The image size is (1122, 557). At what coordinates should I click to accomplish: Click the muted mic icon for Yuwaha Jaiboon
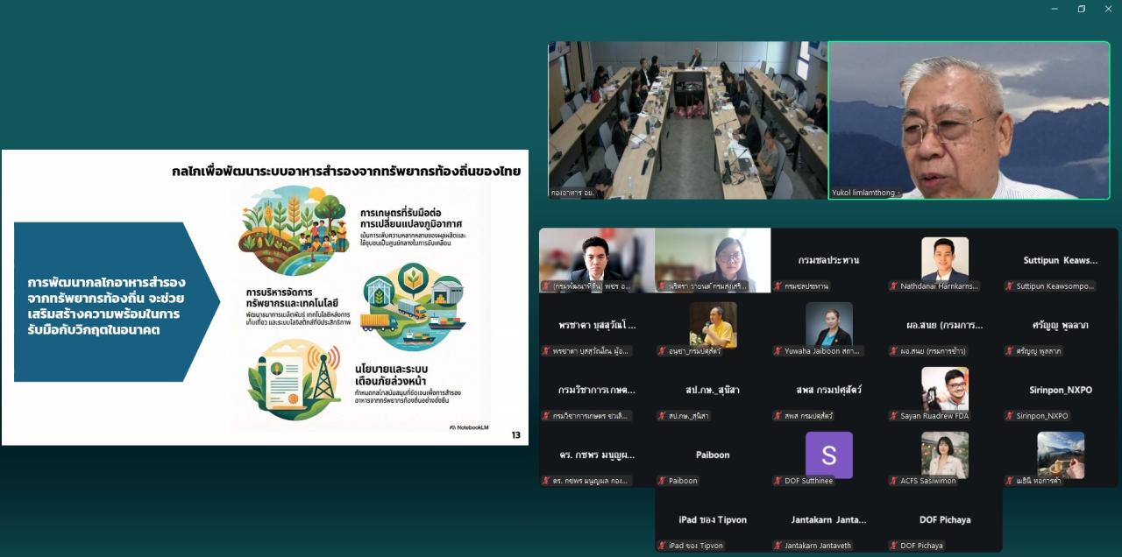point(778,351)
